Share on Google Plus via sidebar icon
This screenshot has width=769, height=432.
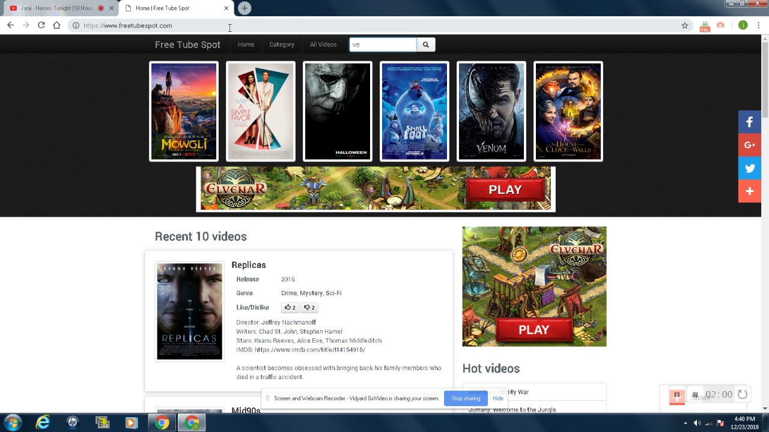tap(749, 145)
